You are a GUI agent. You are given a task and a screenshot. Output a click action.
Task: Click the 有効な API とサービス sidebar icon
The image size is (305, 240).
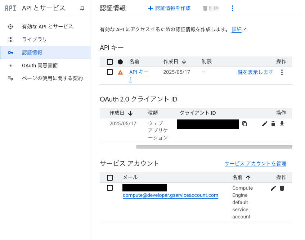click(x=10, y=26)
